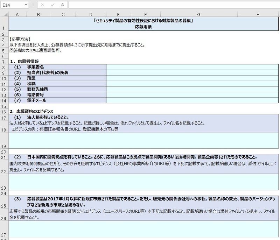280x240 pixels.
Task: Click the Select All corner triangle
Action: 4,14
